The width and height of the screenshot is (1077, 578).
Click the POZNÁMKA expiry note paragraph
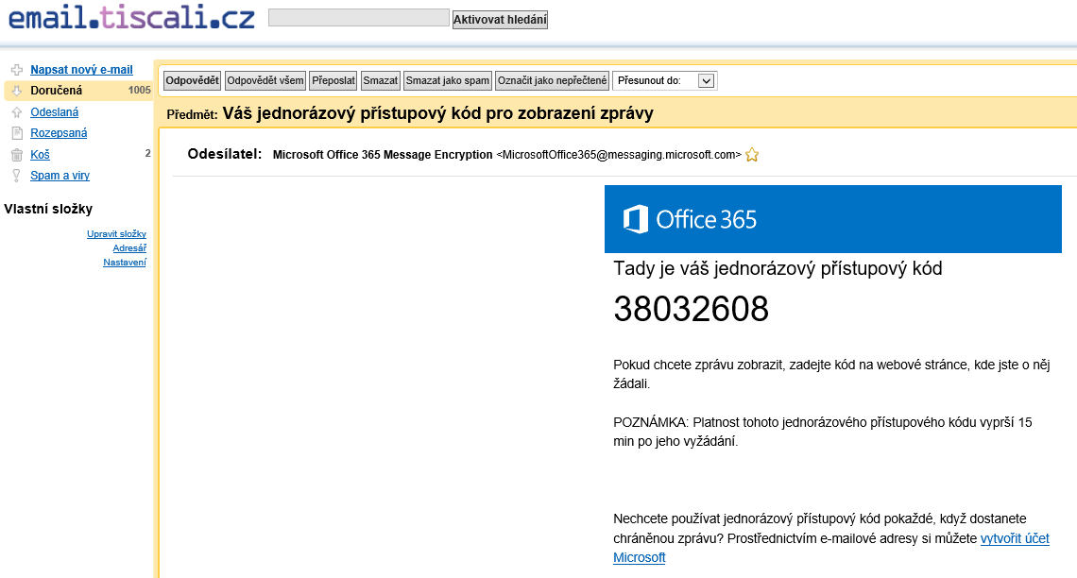coord(823,432)
